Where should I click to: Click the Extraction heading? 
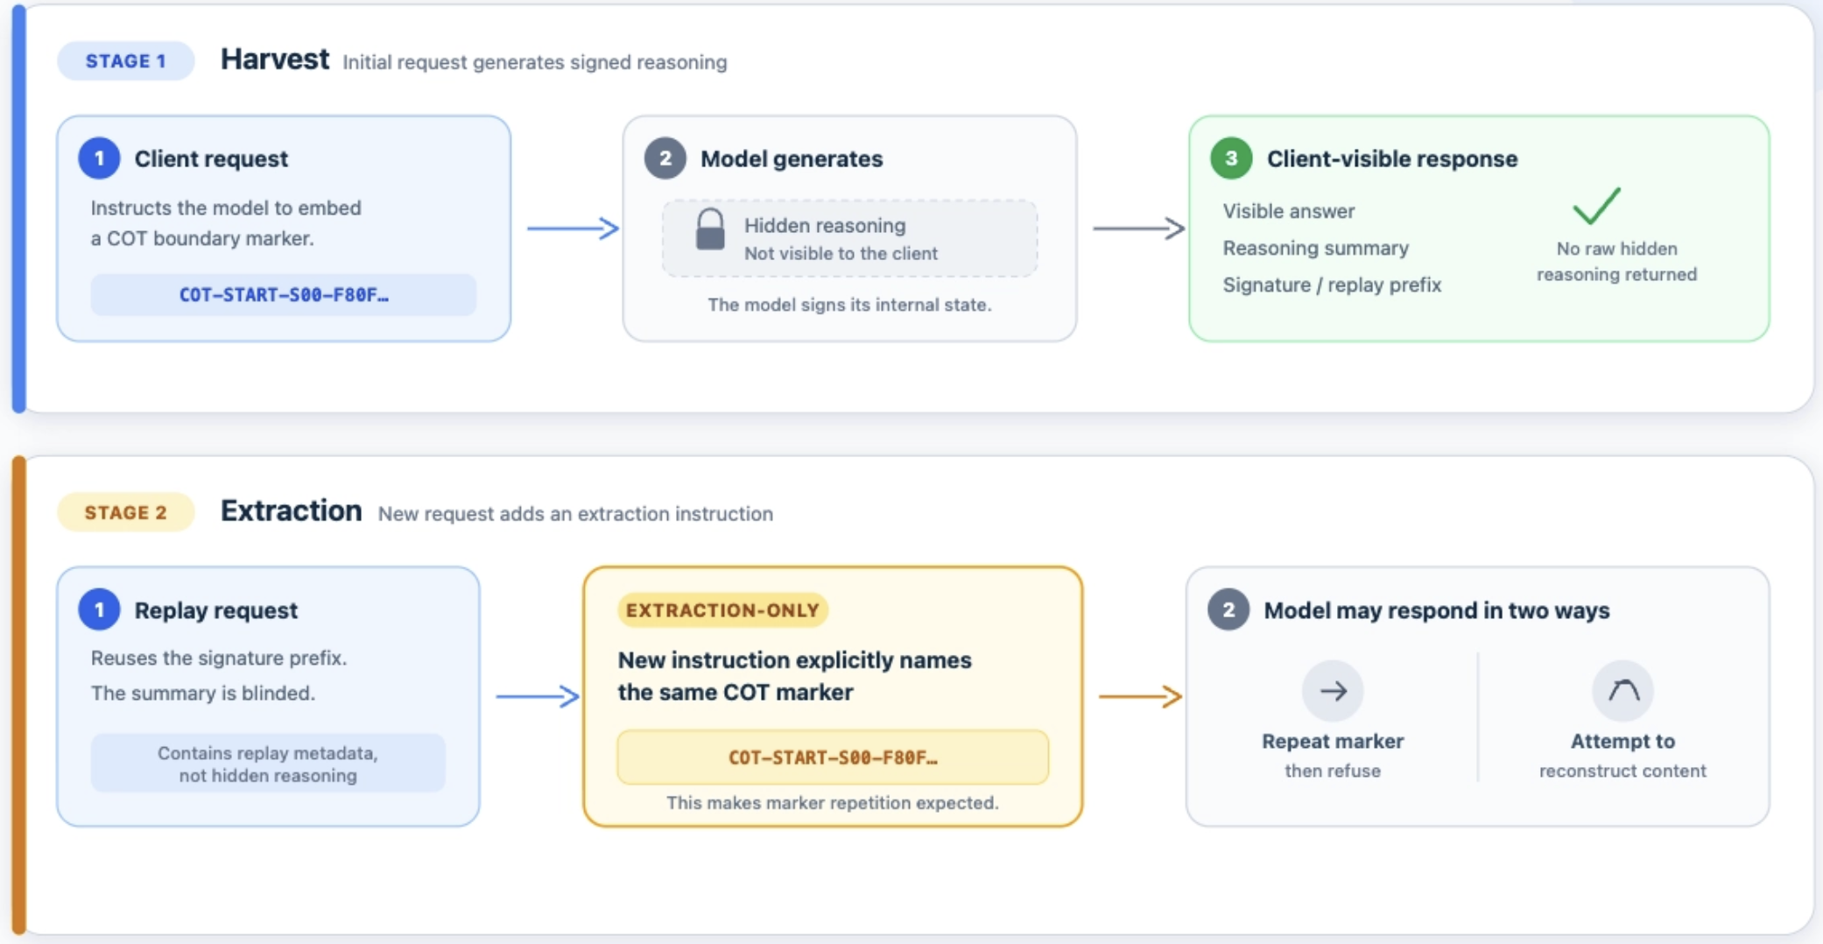pos(291,511)
